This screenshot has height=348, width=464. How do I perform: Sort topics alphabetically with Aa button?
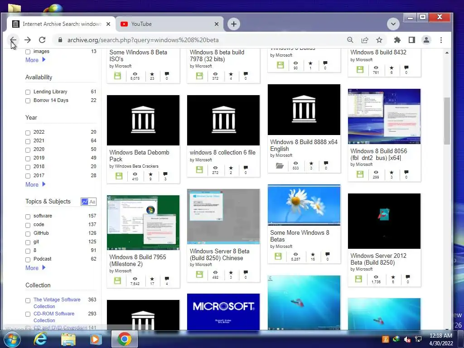coord(92,202)
